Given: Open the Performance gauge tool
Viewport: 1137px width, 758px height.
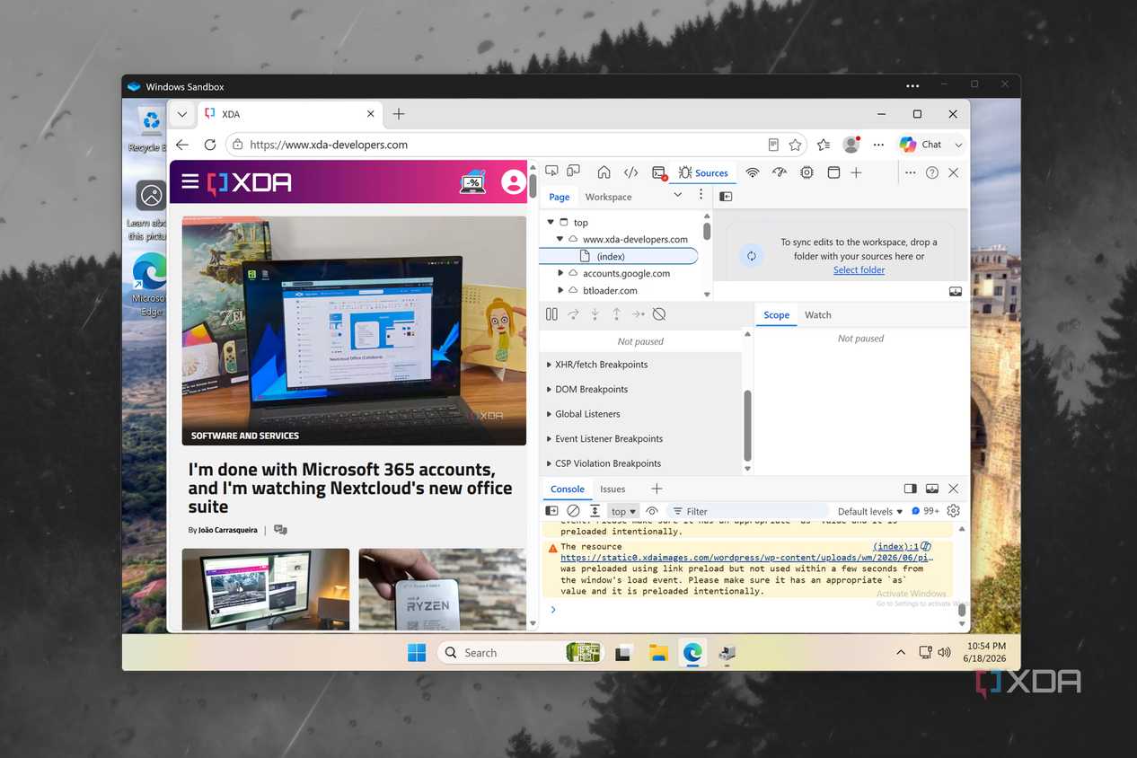Looking at the screenshot, I should tap(780, 172).
